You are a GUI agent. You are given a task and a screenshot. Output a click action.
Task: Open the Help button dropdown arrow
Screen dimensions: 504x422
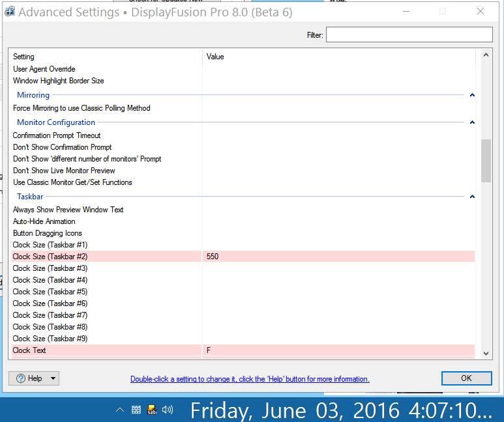53,378
